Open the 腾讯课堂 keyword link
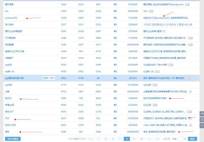The width and height of the screenshot is (204, 142). [9, 5]
